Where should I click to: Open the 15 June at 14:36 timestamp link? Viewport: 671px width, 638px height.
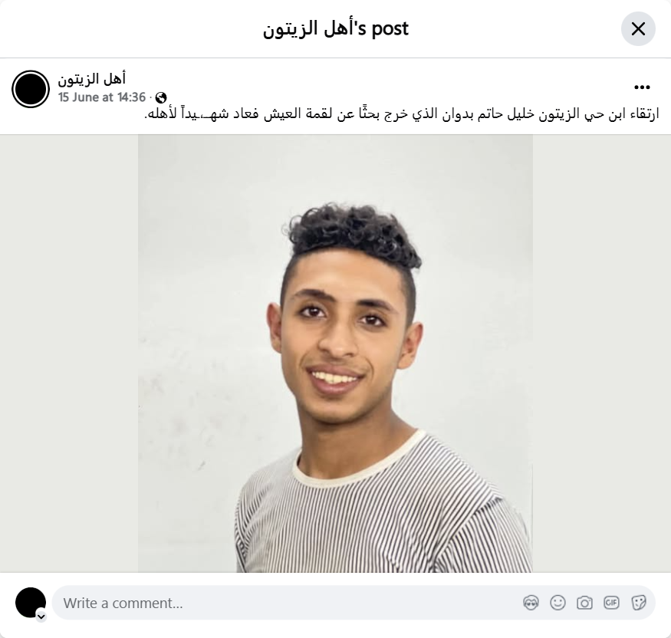pyautogui.click(x=102, y=97)
